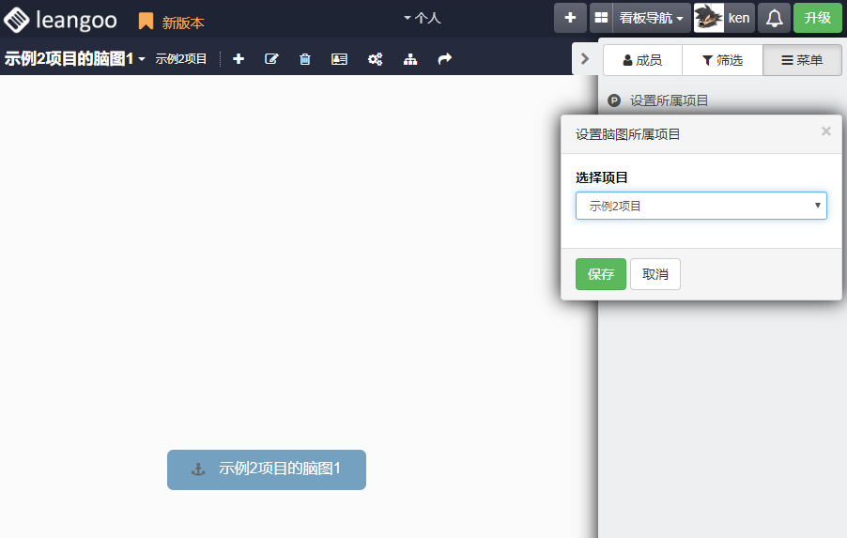Click the four-square grid icon in header
The height and width of the screenshot is (538, 847).
coord(601,18)
